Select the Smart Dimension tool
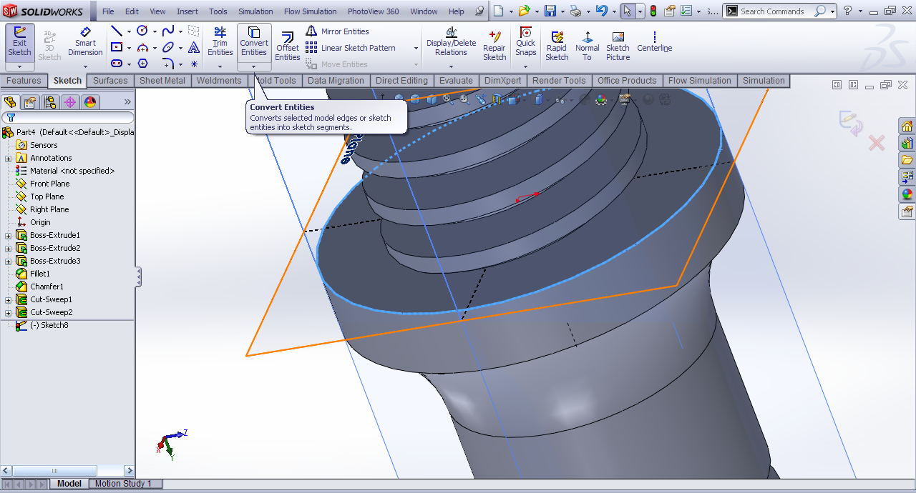Image resolution: width=916 pixels, height=493 pixels. point(85,41)
